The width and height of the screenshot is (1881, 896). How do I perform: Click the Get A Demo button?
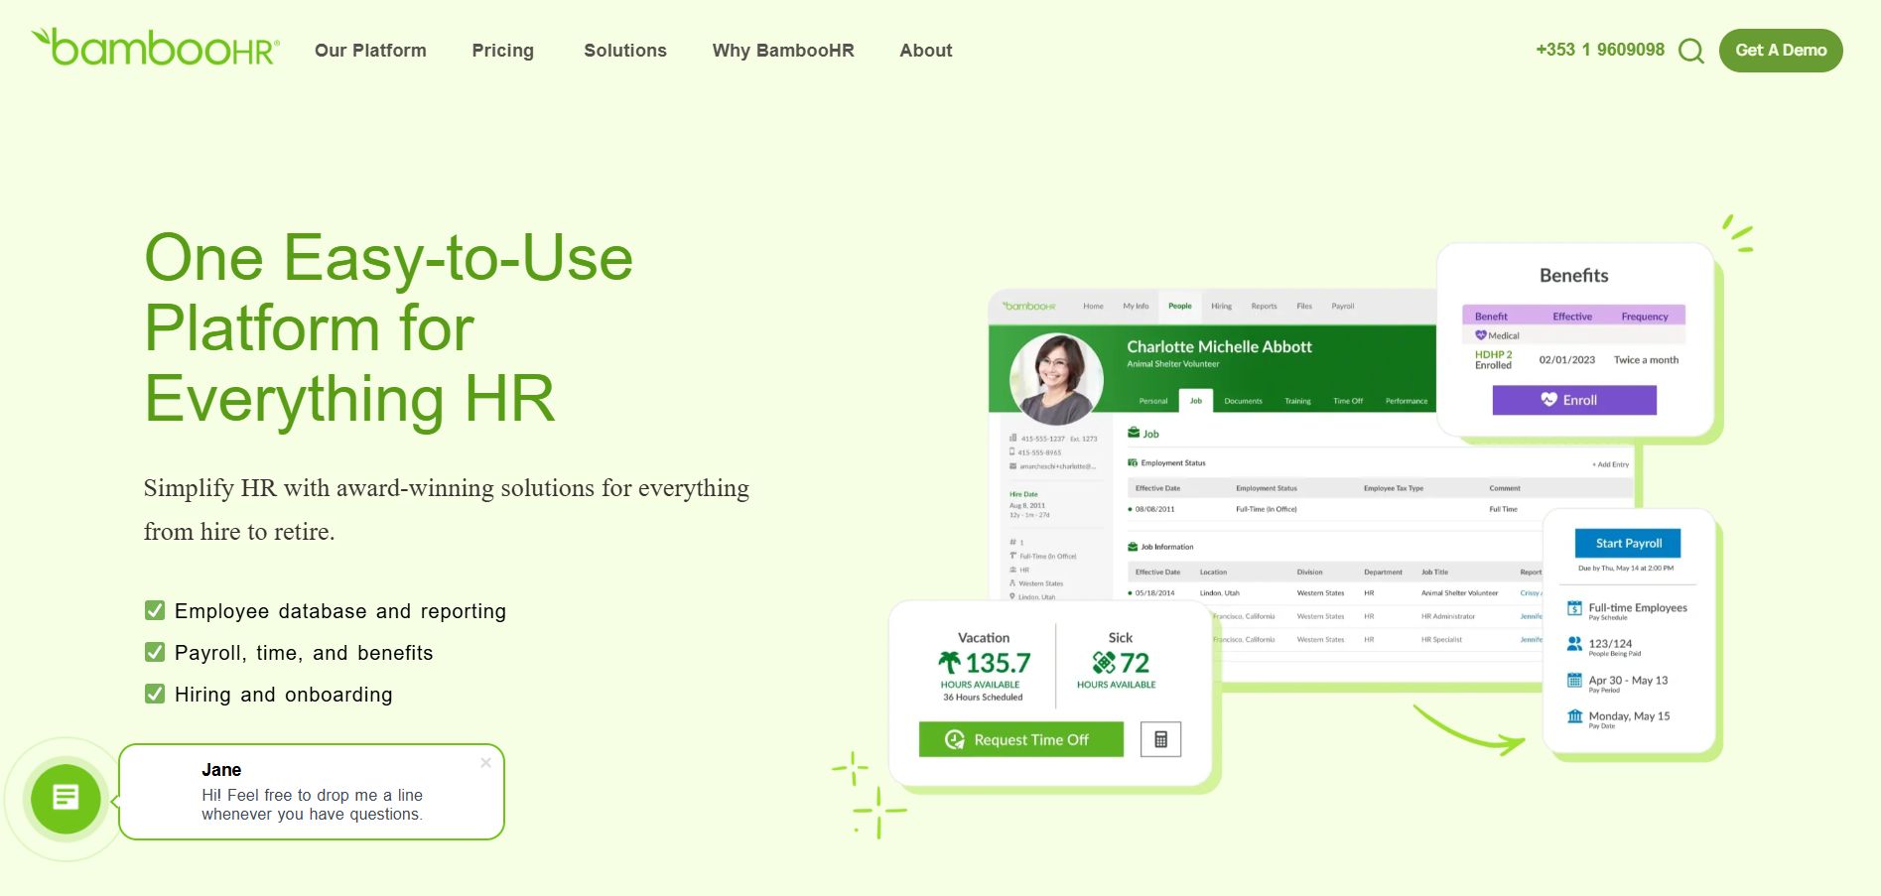click(1780, 51)
